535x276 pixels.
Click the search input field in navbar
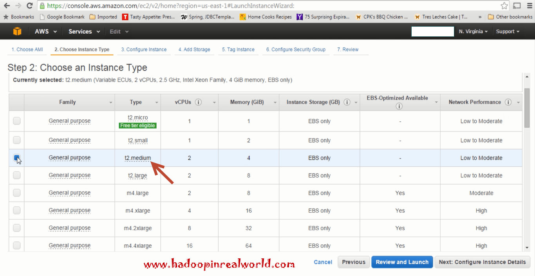(x=432, y=31)
